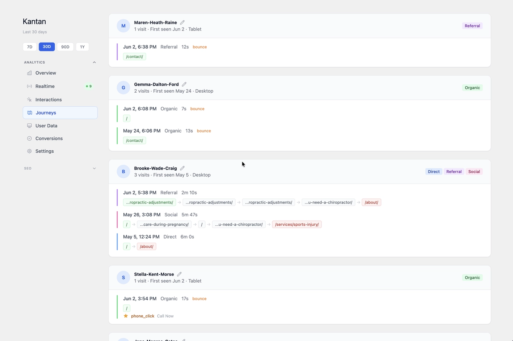The image size is (513, 341).
Task: Click the Realtime broadcast icon
Action: (29, 86)
